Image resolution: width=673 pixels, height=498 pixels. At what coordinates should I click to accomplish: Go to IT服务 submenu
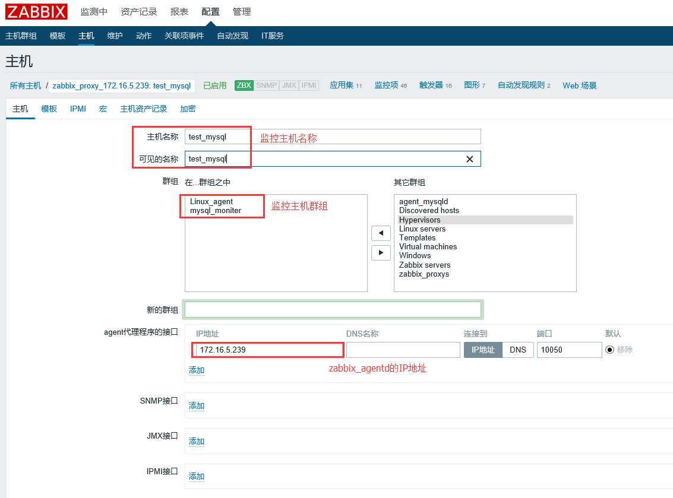[273, 36]
